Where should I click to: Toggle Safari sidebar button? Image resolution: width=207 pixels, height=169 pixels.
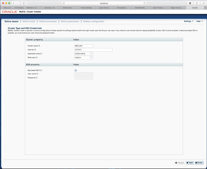click(24, 3)
